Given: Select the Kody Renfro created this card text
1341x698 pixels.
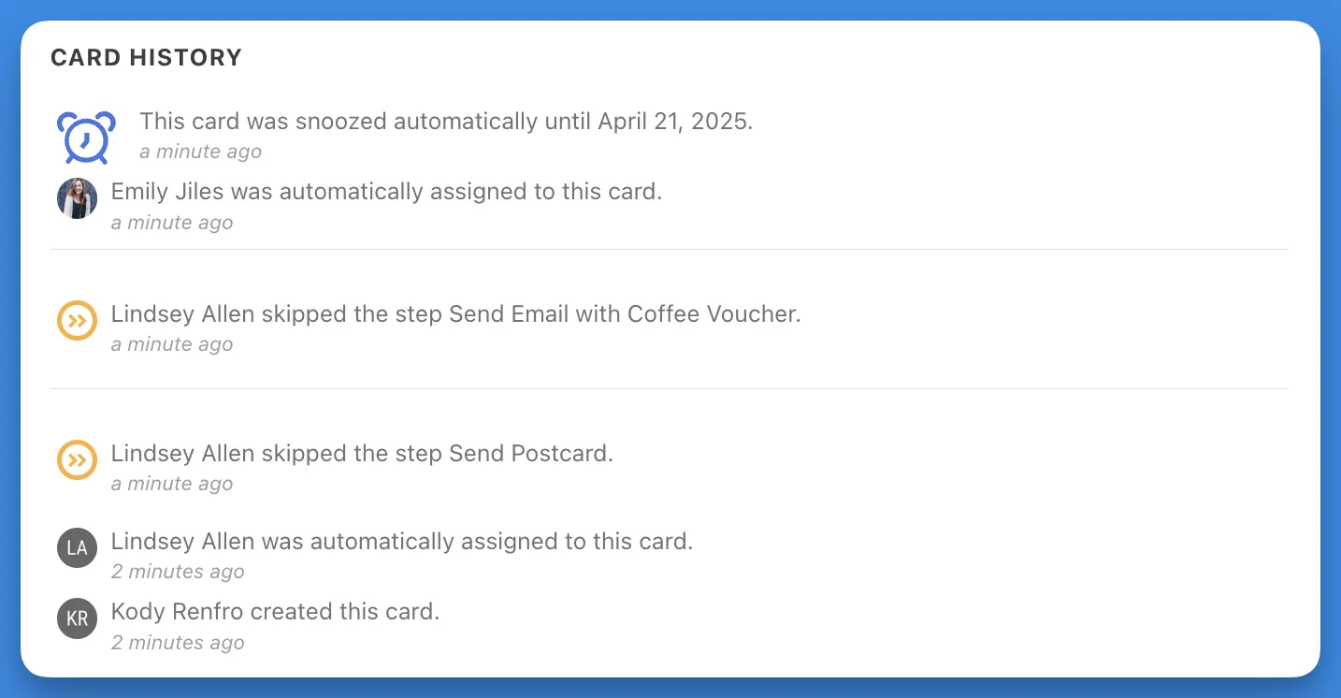Looking at the screenshot, I should [275, 612].
